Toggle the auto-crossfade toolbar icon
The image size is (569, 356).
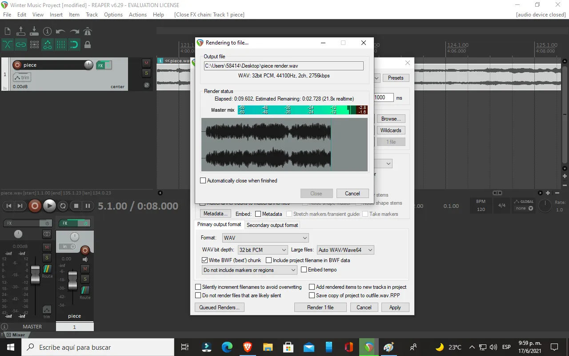click(x=8, y=44)
